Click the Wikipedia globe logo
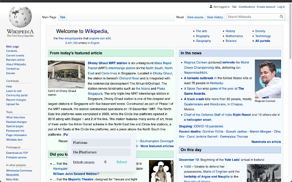The image size is (292, 182). pyautogui.click(x=20, y=19)
